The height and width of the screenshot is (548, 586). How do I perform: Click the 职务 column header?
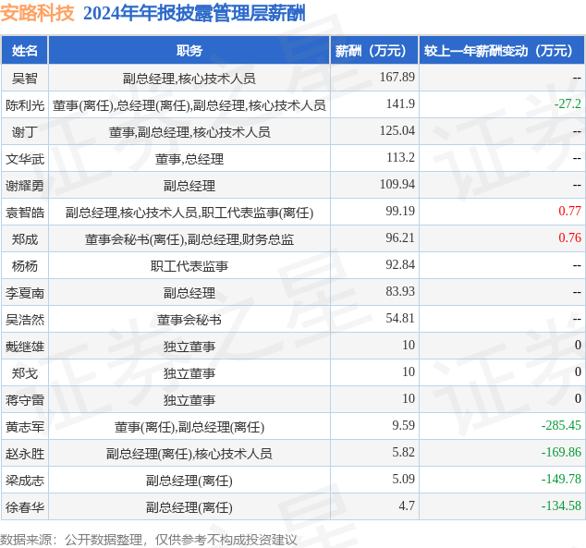(189, 51)
